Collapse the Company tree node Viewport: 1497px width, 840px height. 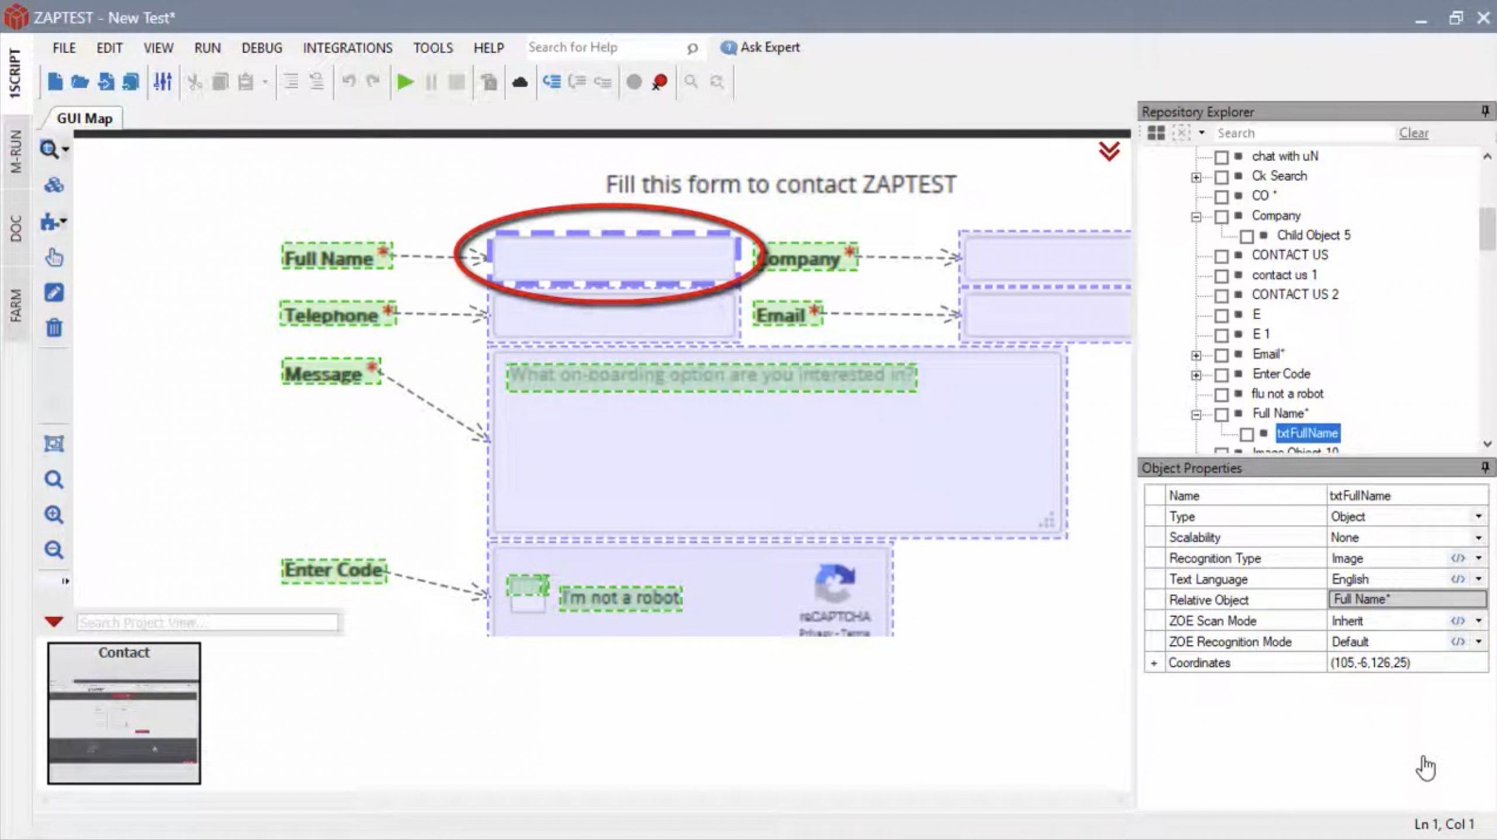(1196, 215)
